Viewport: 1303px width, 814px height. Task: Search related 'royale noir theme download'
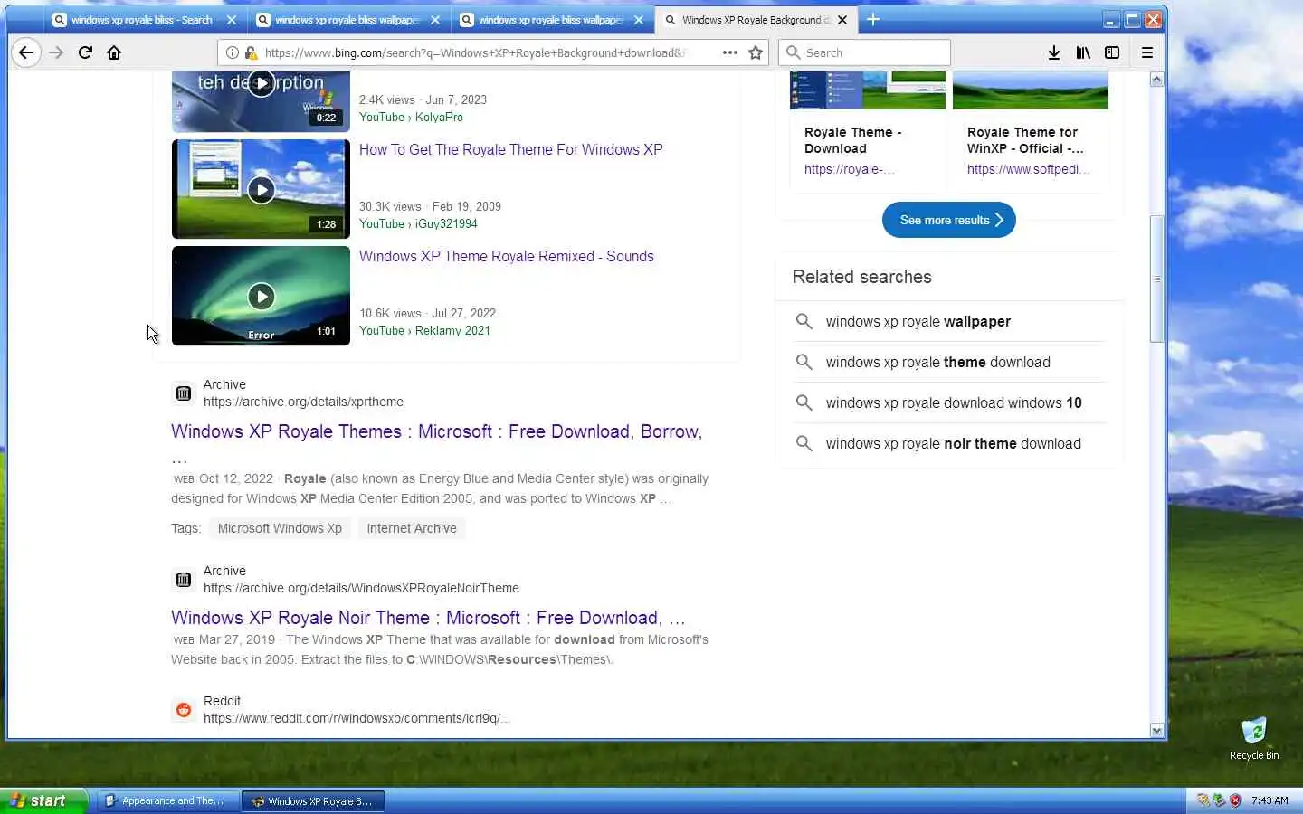tap(954, 443)
